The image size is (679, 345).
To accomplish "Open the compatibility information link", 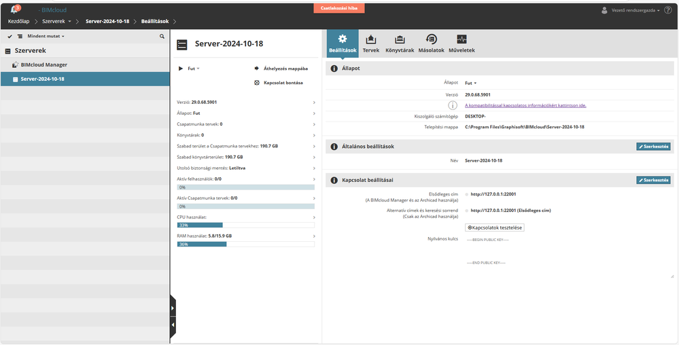I will (525, 105).
